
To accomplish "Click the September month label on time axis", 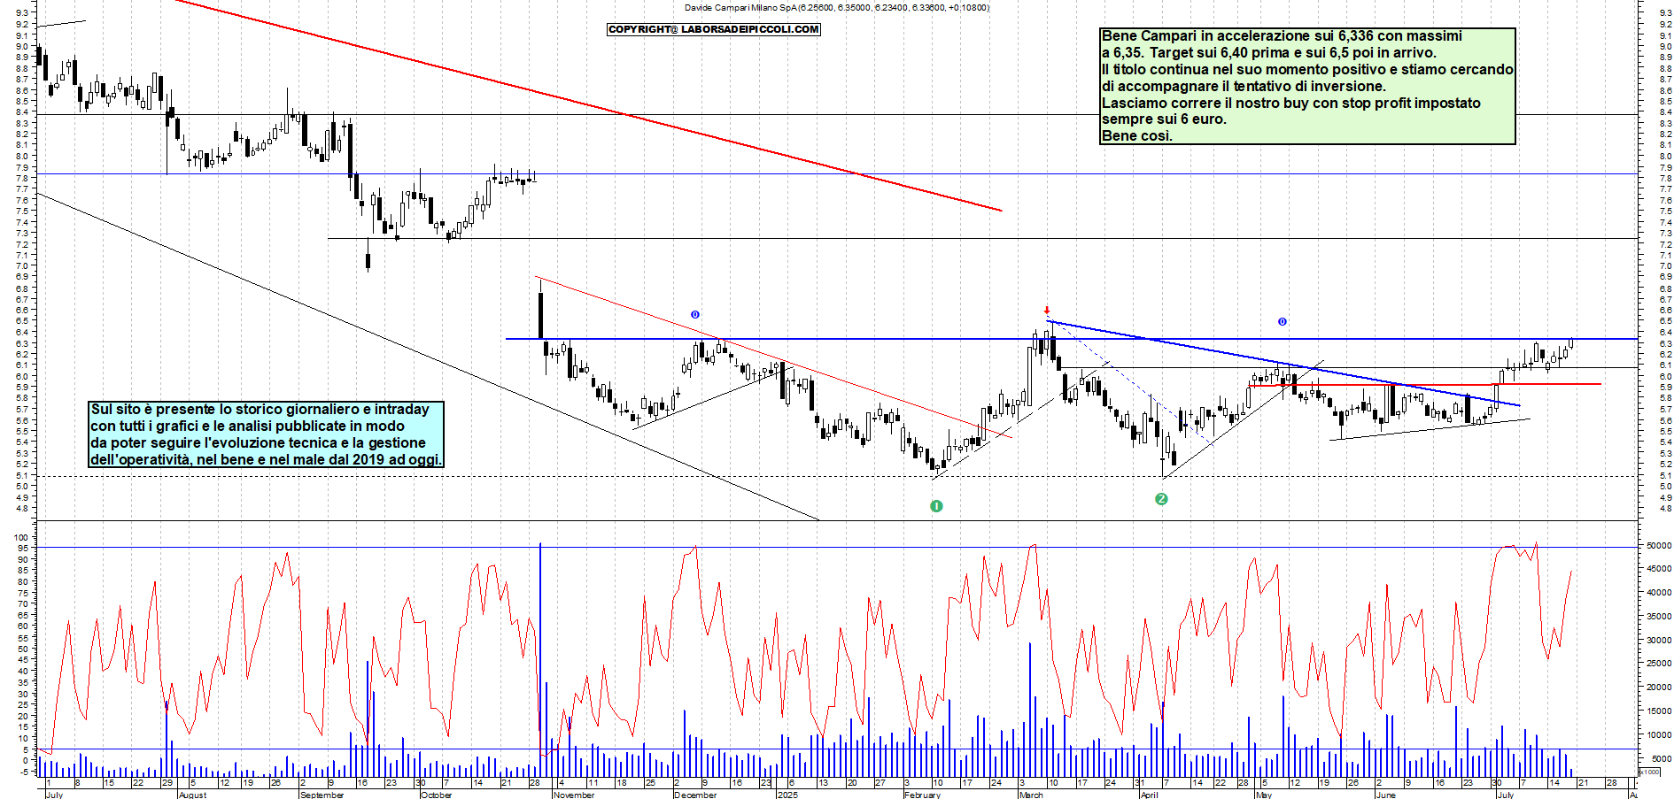I will coord(322,795).
